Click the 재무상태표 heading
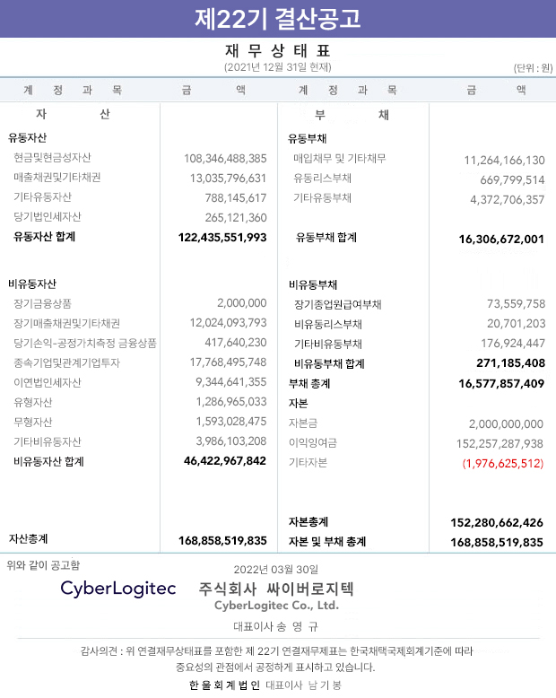556x698 pixels. point(278,51)
